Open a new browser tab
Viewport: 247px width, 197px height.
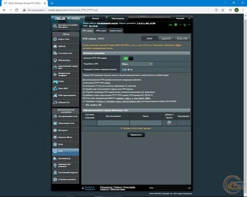pyautogui.click(x=52, y=3)
